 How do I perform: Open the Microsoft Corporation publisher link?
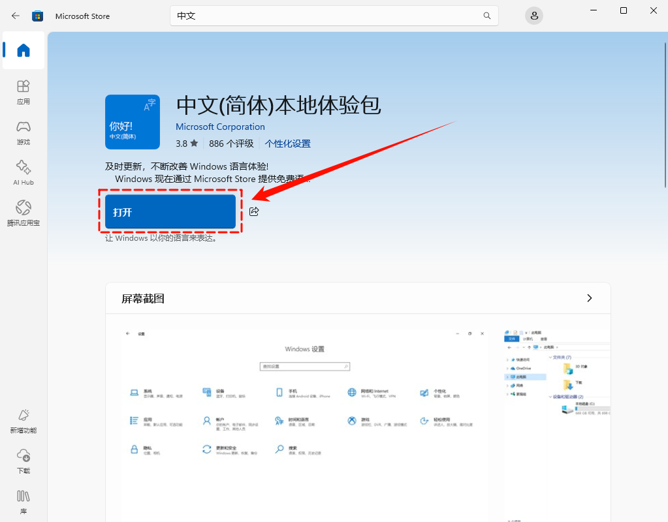pyautogui.click(x=220, y=126)
